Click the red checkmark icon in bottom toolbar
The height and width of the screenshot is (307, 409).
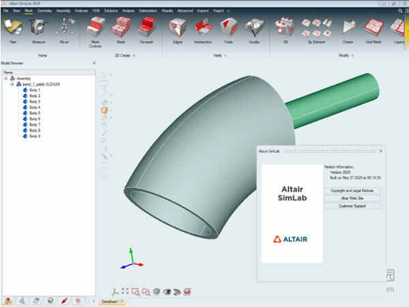(187, 291)
